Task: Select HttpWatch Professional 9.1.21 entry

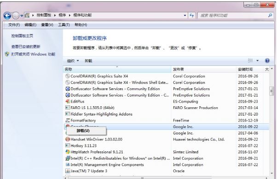Action: pos(97,152)
